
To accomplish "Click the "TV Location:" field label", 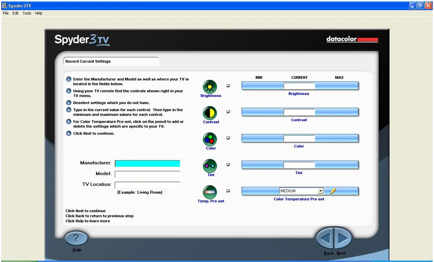I will coord(97,185).
